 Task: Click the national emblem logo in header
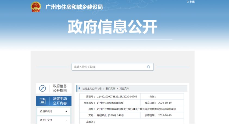click(x=35, y=7)
